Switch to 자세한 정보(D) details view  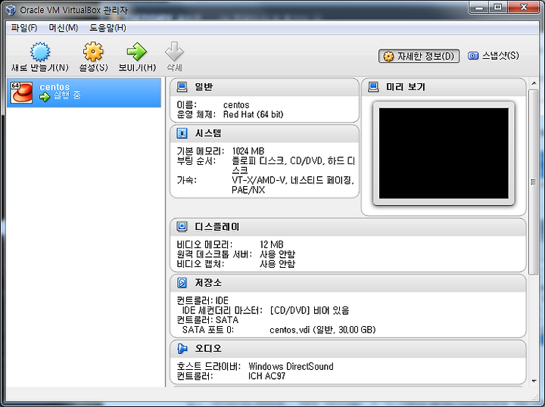coord(419,56)
